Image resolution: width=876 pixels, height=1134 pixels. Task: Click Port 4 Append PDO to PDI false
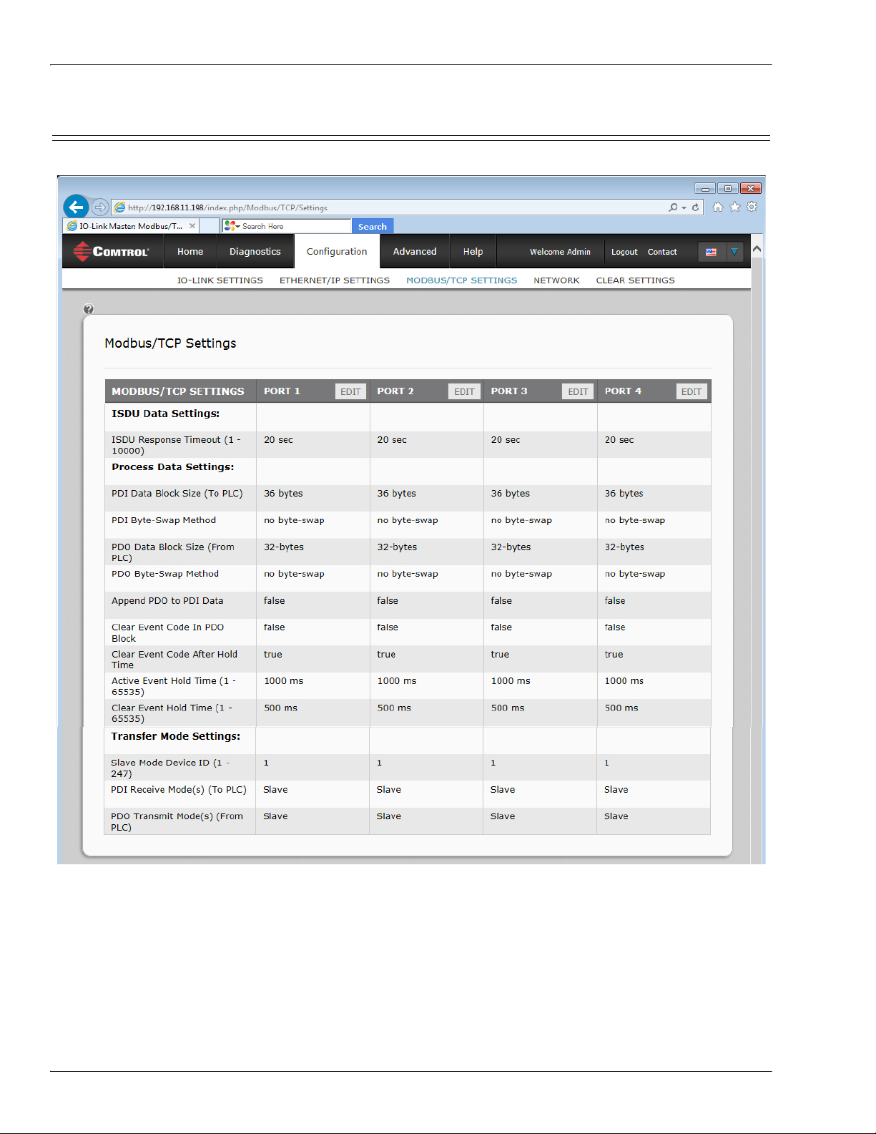[x=615, y=601]
